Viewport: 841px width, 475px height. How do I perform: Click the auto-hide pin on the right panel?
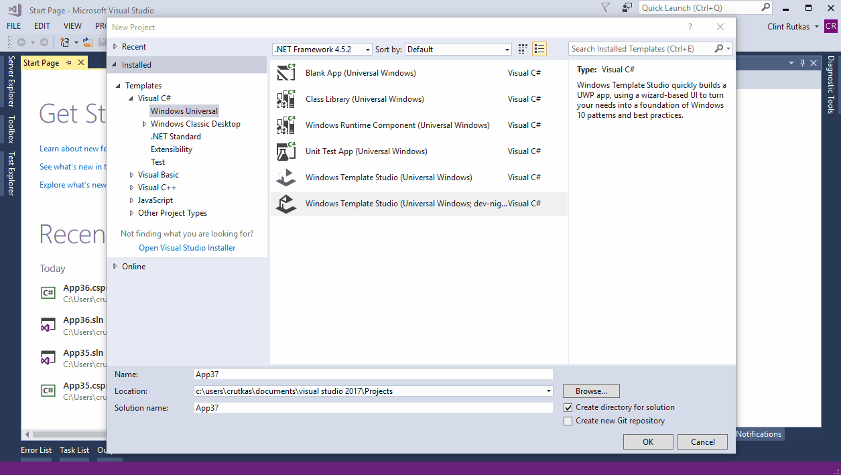click(802, 63)
